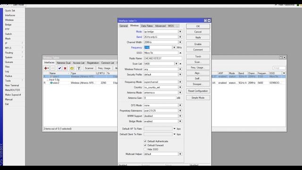Click the Enable button in the dialog
Screen dimensions: 302x170
tap(198, 44)
